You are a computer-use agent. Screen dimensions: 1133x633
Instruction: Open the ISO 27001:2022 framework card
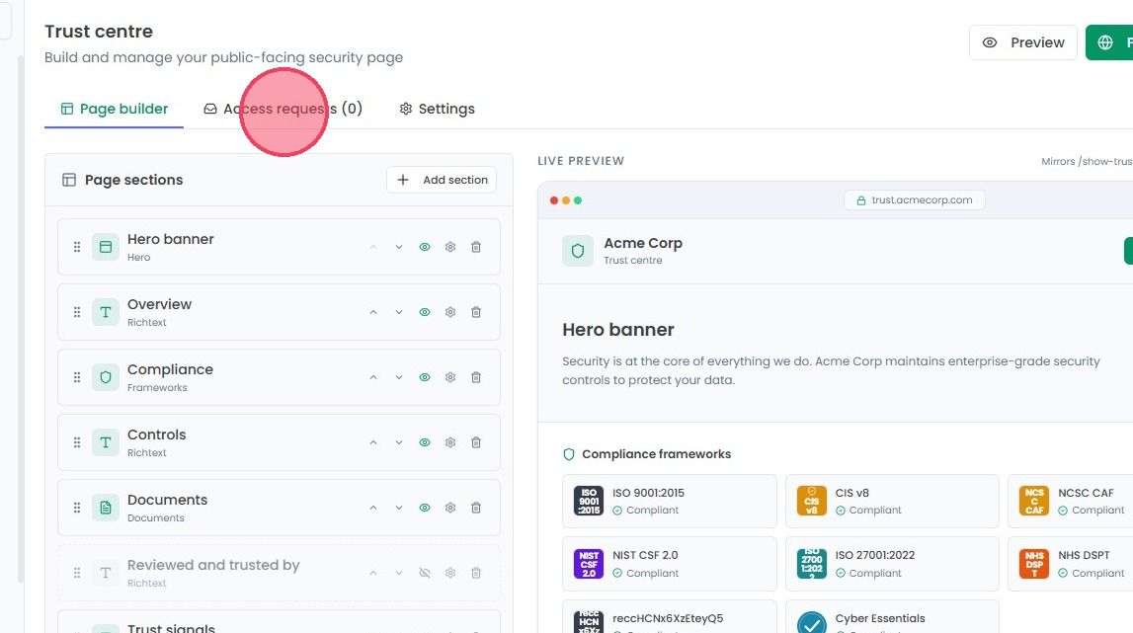click(x=892, y=564)
